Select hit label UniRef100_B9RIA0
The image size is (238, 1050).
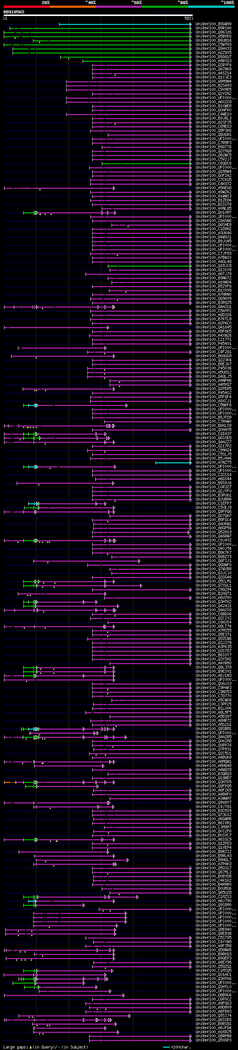click(x=213, y=28)
